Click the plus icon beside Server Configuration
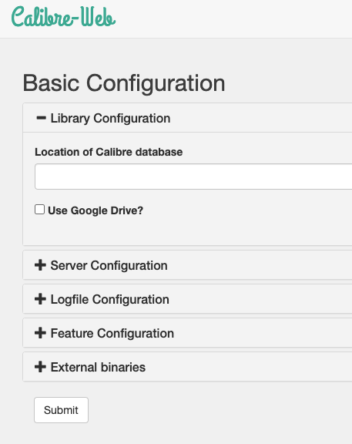352x444 pixels. pyautogui.click(x=40, y=265)
